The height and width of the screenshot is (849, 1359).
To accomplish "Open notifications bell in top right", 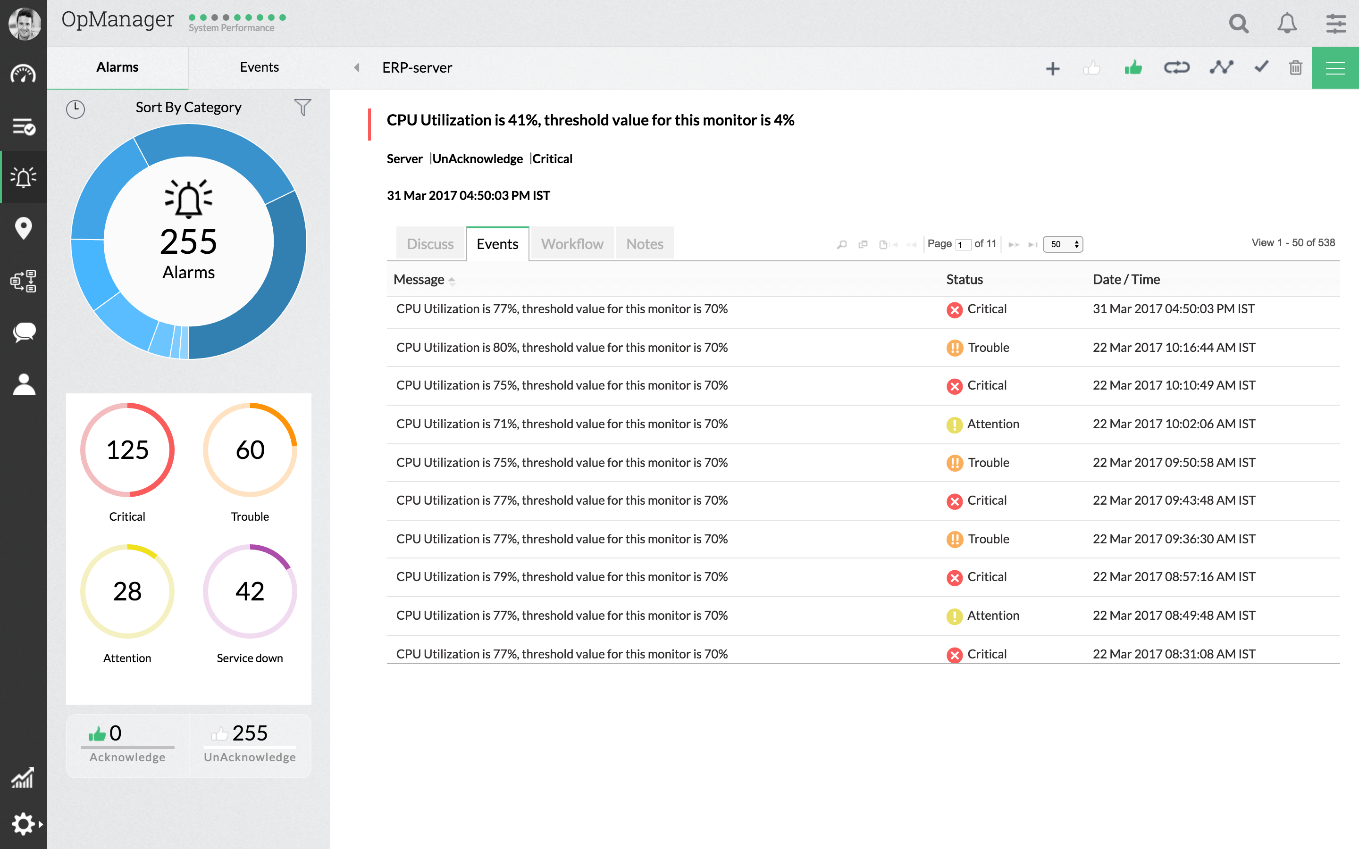I will [x=1287, y=24].
